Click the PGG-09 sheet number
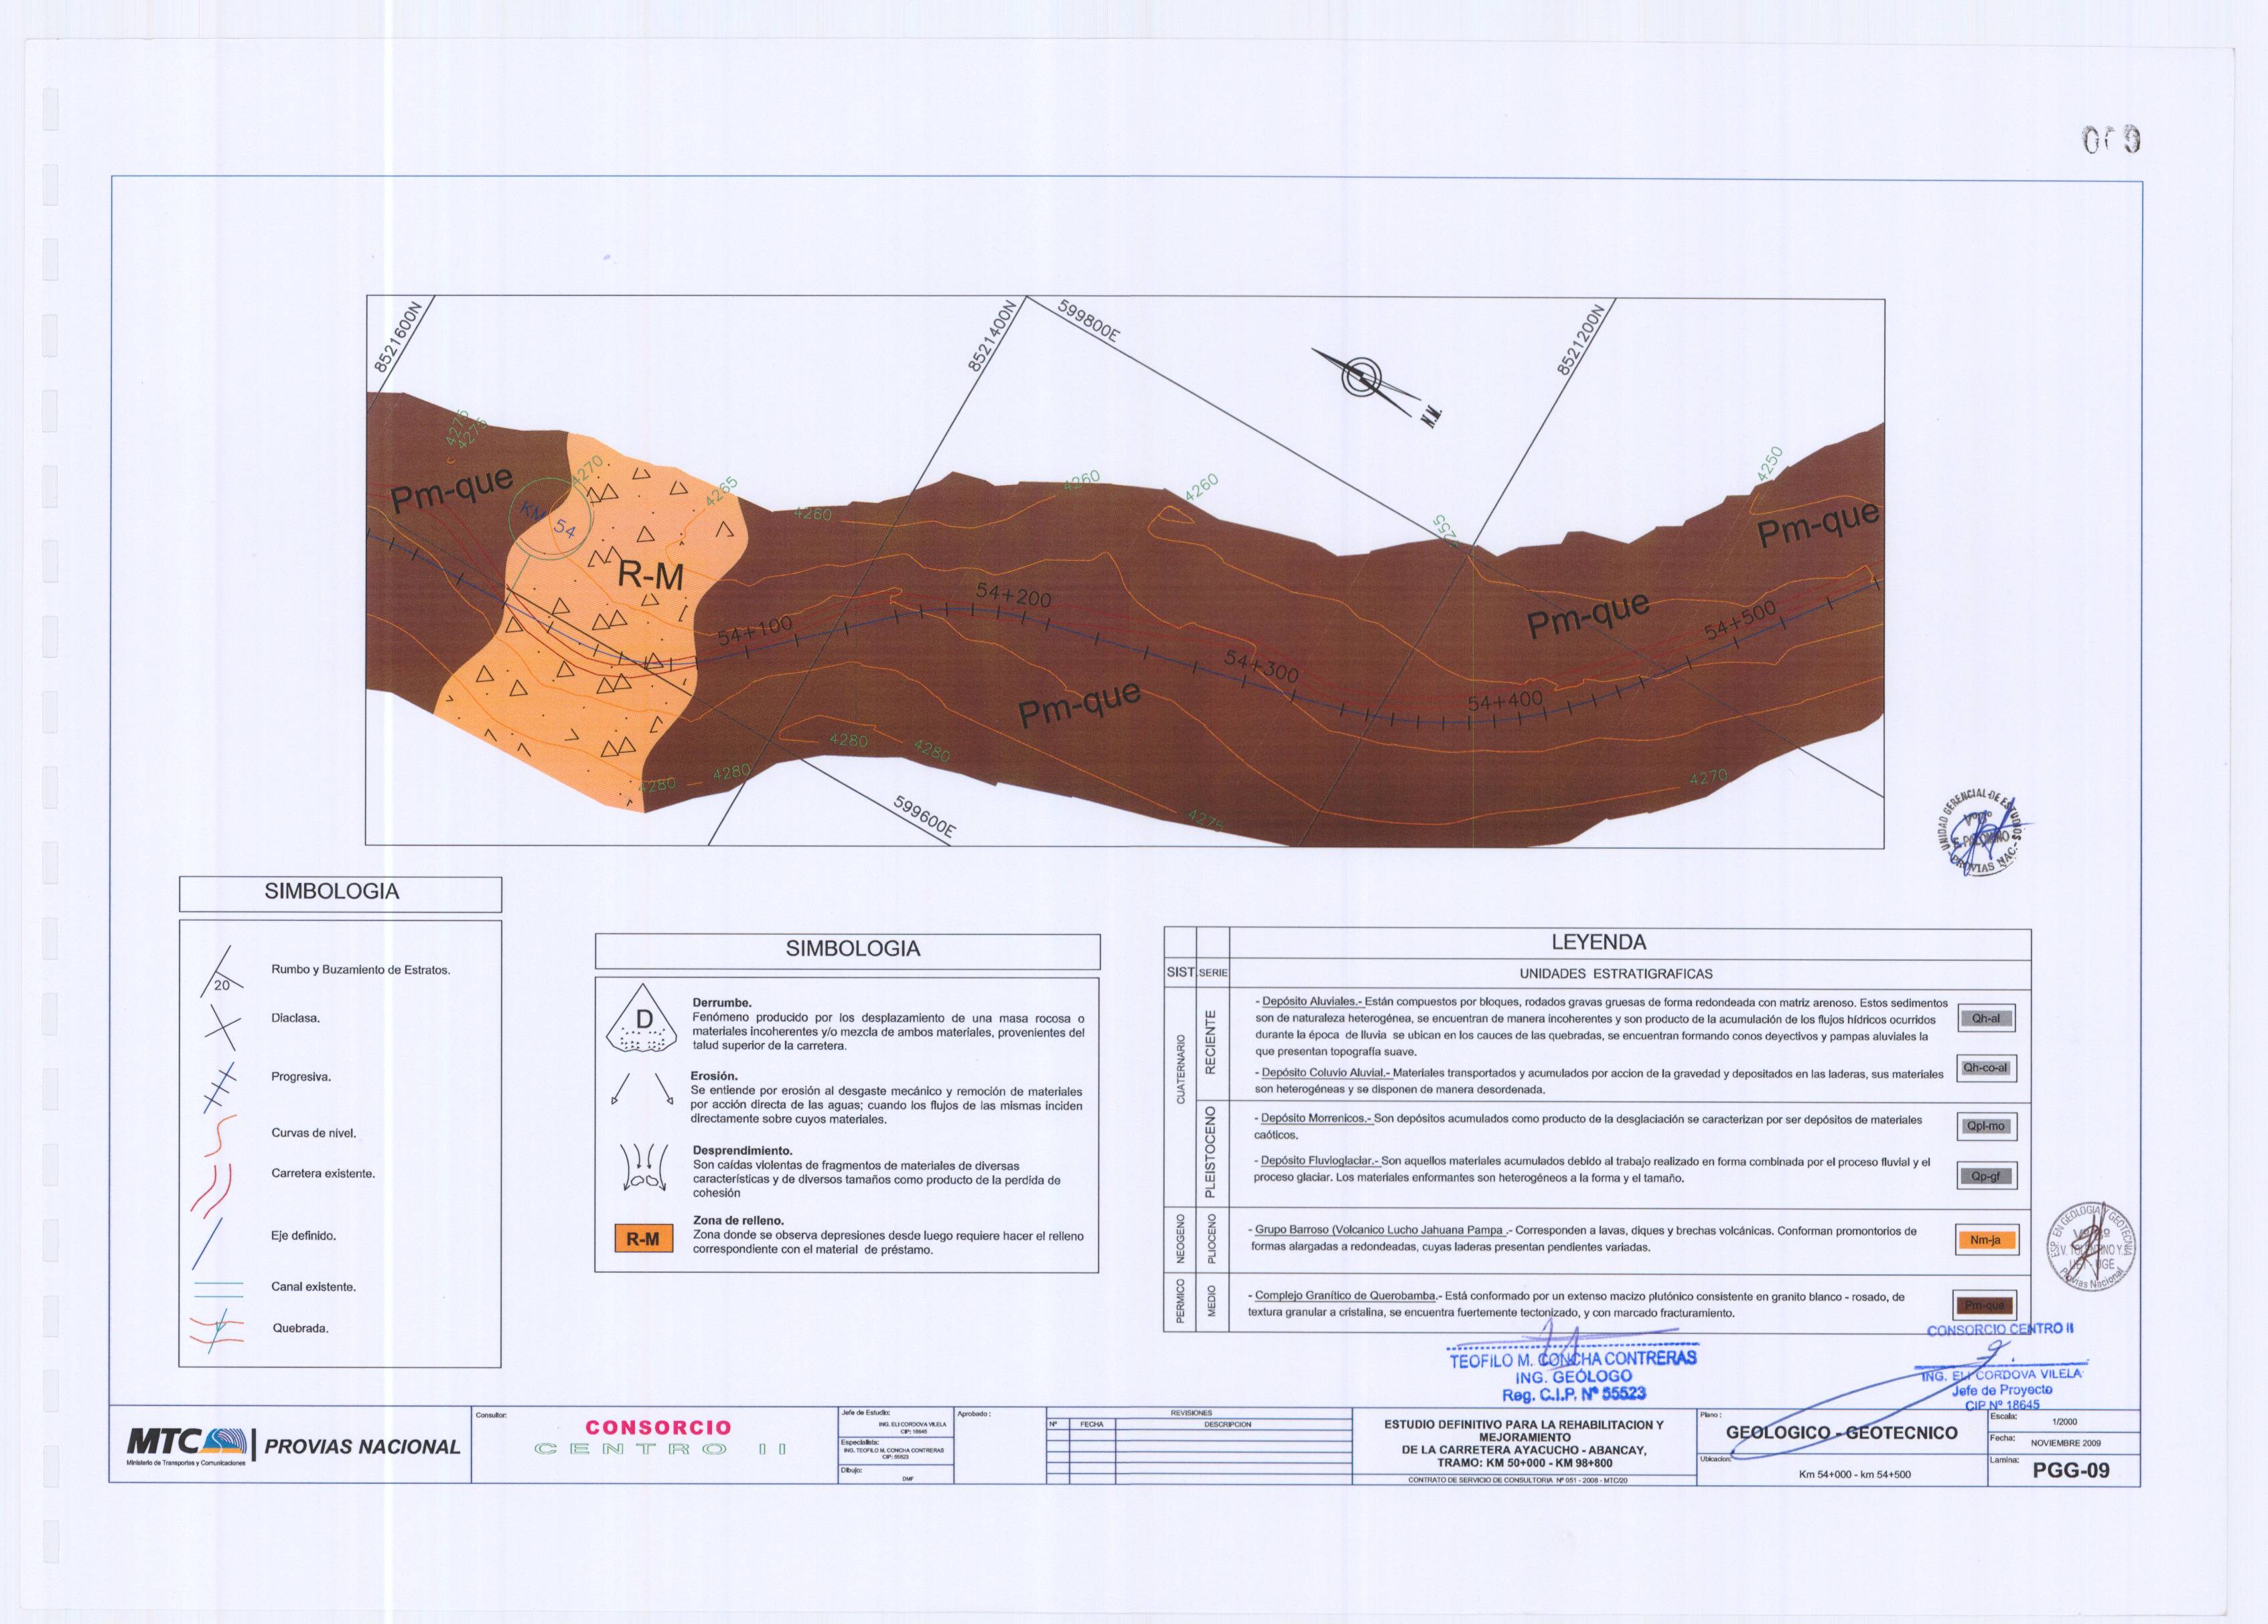 point(2071,1471)
